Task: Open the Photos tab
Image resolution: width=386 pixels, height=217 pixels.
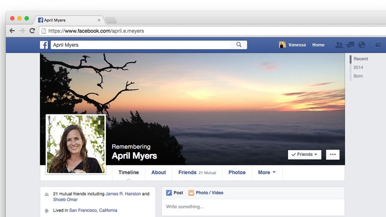Action: tap(237, 172)
